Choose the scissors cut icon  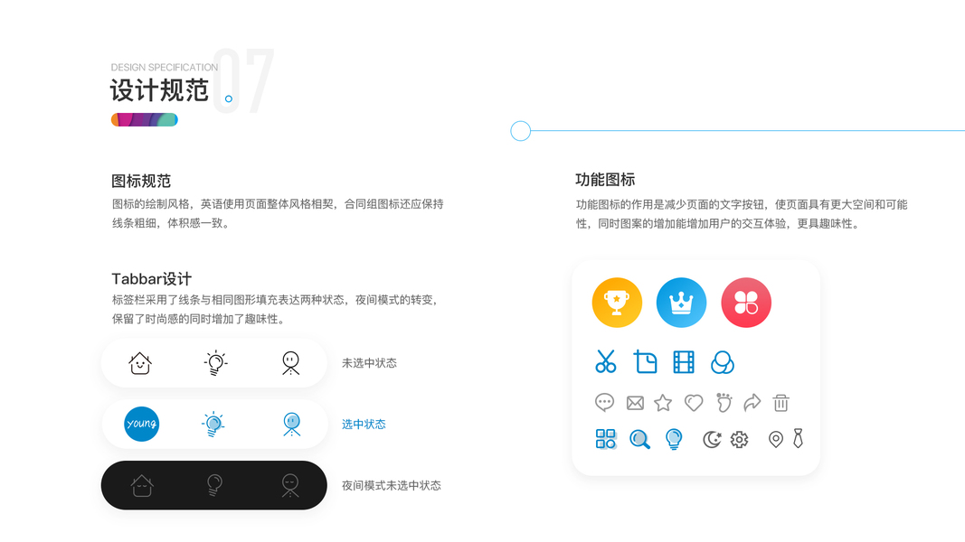click(x=606, y=361)
